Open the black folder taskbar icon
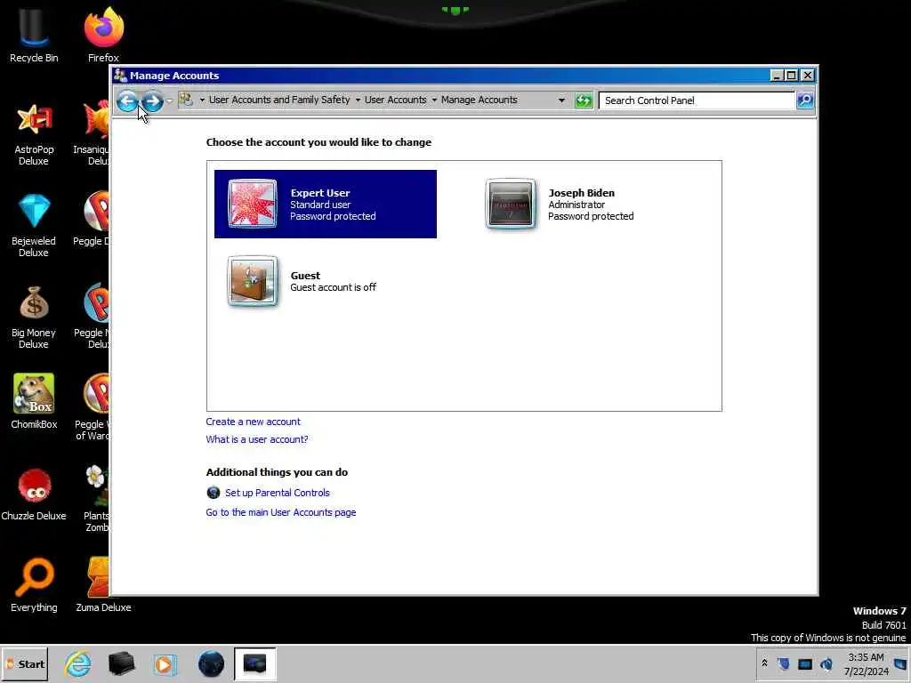Viewport: 911px width, 683px height. 121,663
